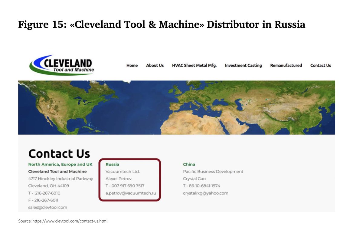Screen dimensions: 363x233
Task: Click the Cleveland, OH 44109 line
Action: pyautogui.click(x=49, y=186)
